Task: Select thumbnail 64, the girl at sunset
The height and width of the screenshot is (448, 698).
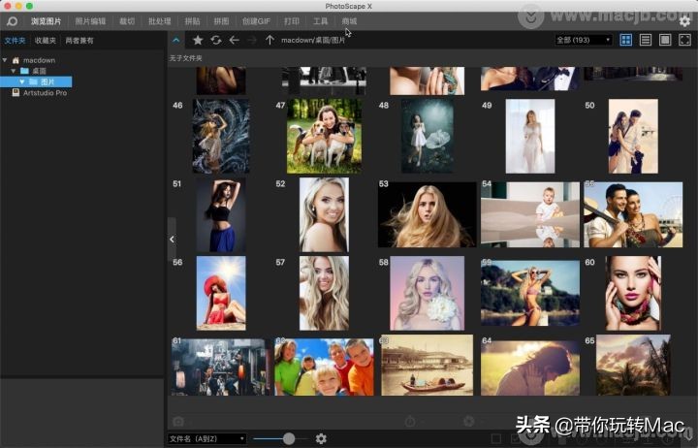Action: click(530, 368)
